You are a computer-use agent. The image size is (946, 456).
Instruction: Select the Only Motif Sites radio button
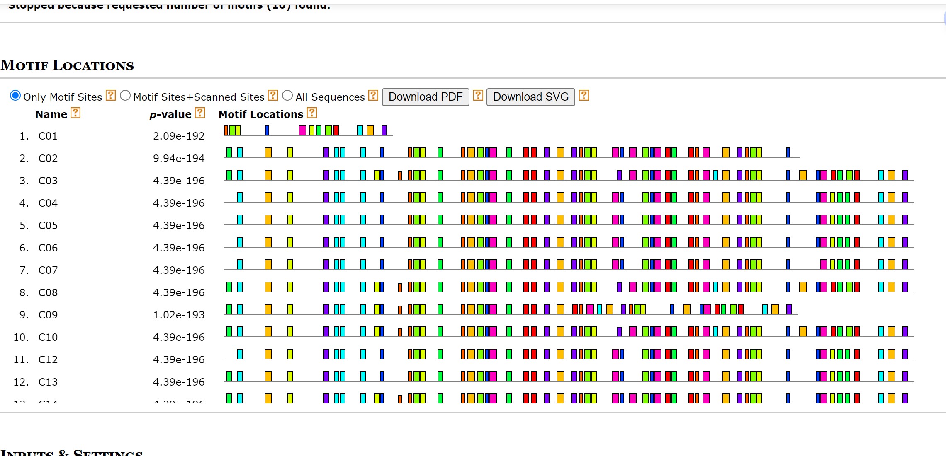pyautogui.click(x=15, y=96)
